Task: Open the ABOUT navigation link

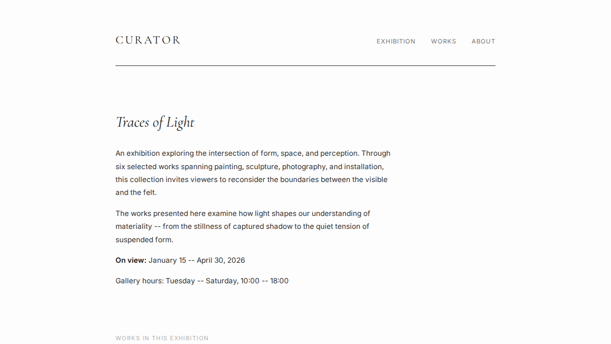Action: click(x=483, y=42)
